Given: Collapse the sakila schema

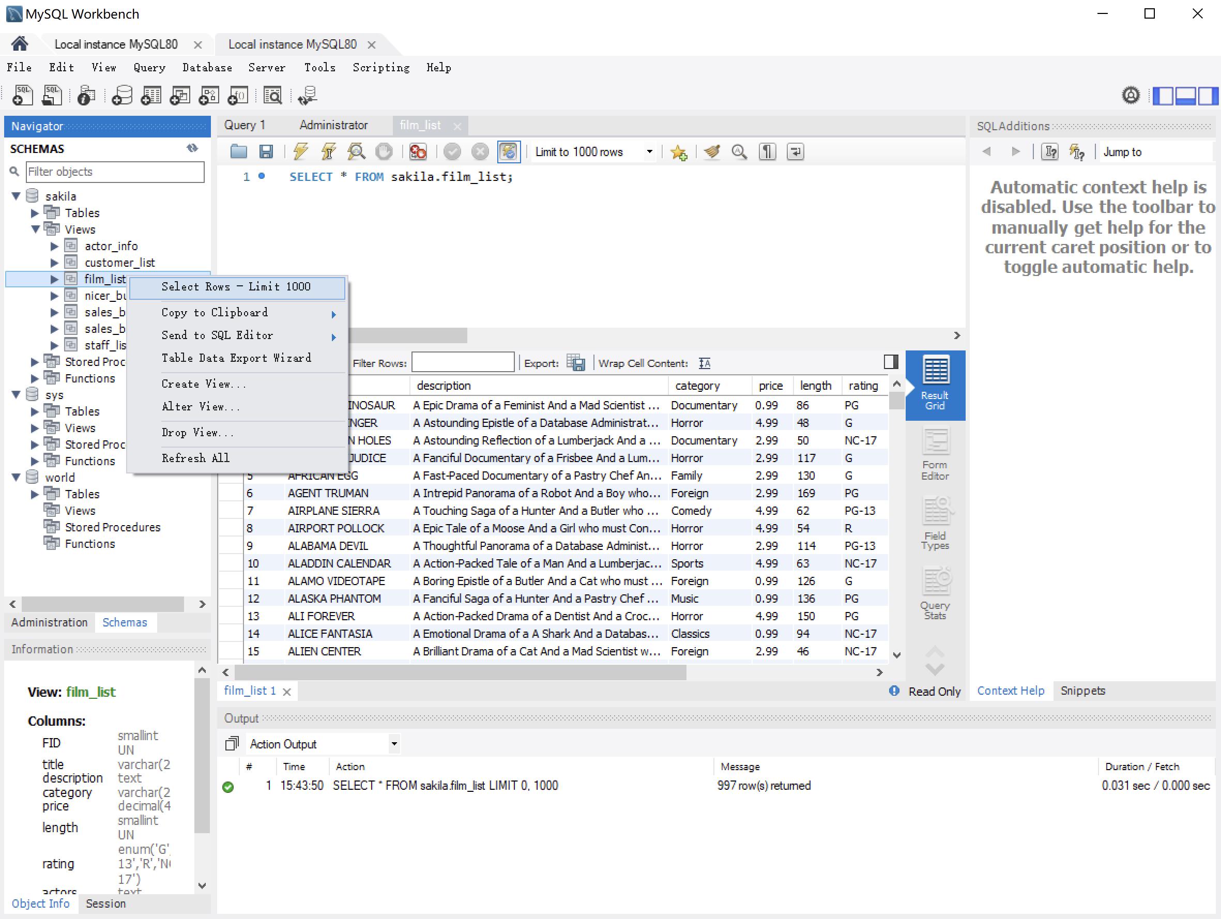Looking at the screenshot, I should click(x=16, y=196).
